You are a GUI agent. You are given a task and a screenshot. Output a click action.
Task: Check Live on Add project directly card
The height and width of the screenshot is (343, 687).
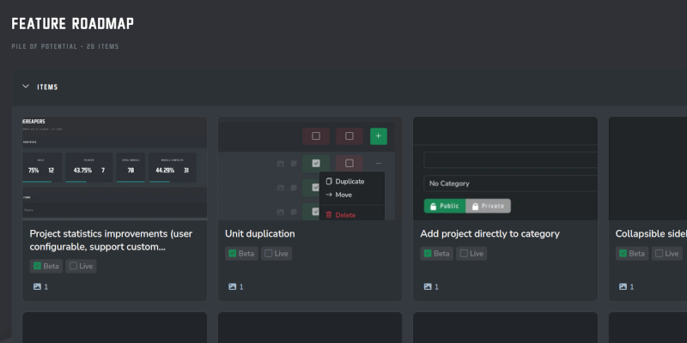point(471,253)
